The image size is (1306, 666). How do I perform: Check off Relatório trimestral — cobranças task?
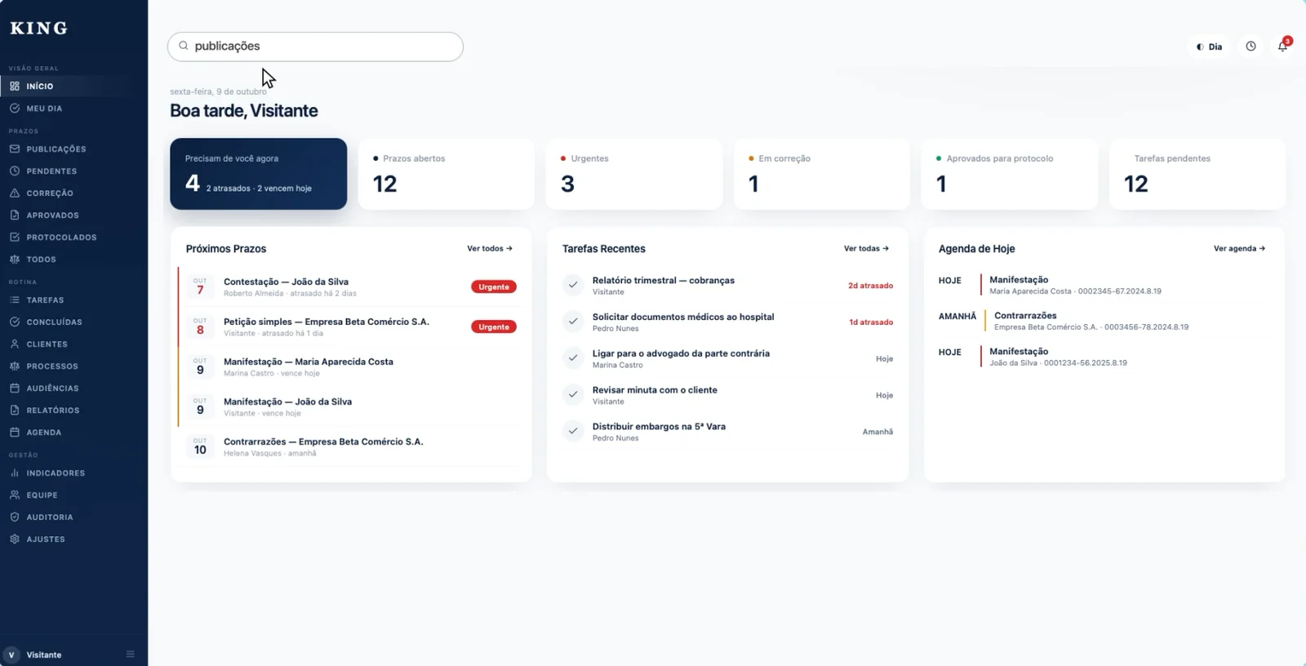573,285
